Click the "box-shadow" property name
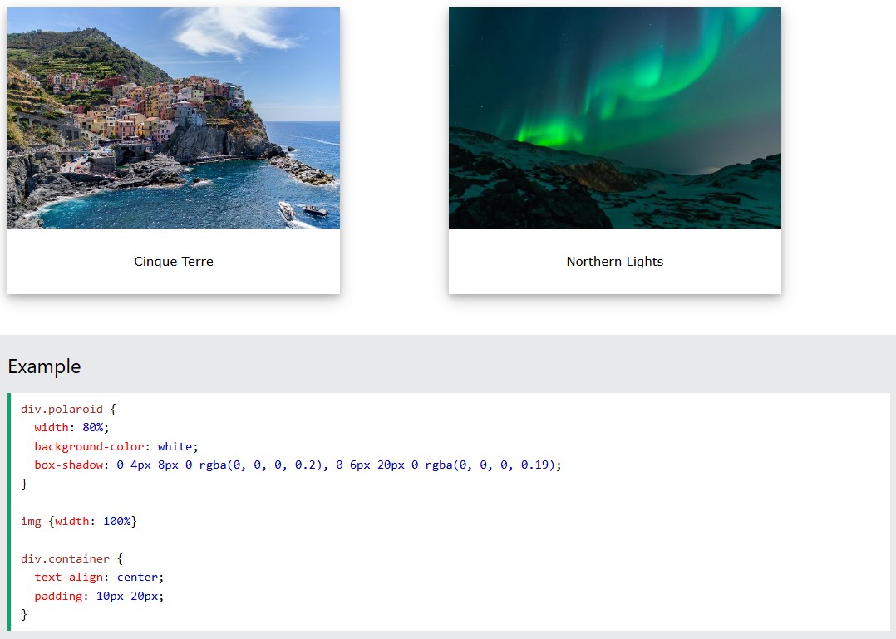This screenshot has width=896, height=639. coord(68,465)
